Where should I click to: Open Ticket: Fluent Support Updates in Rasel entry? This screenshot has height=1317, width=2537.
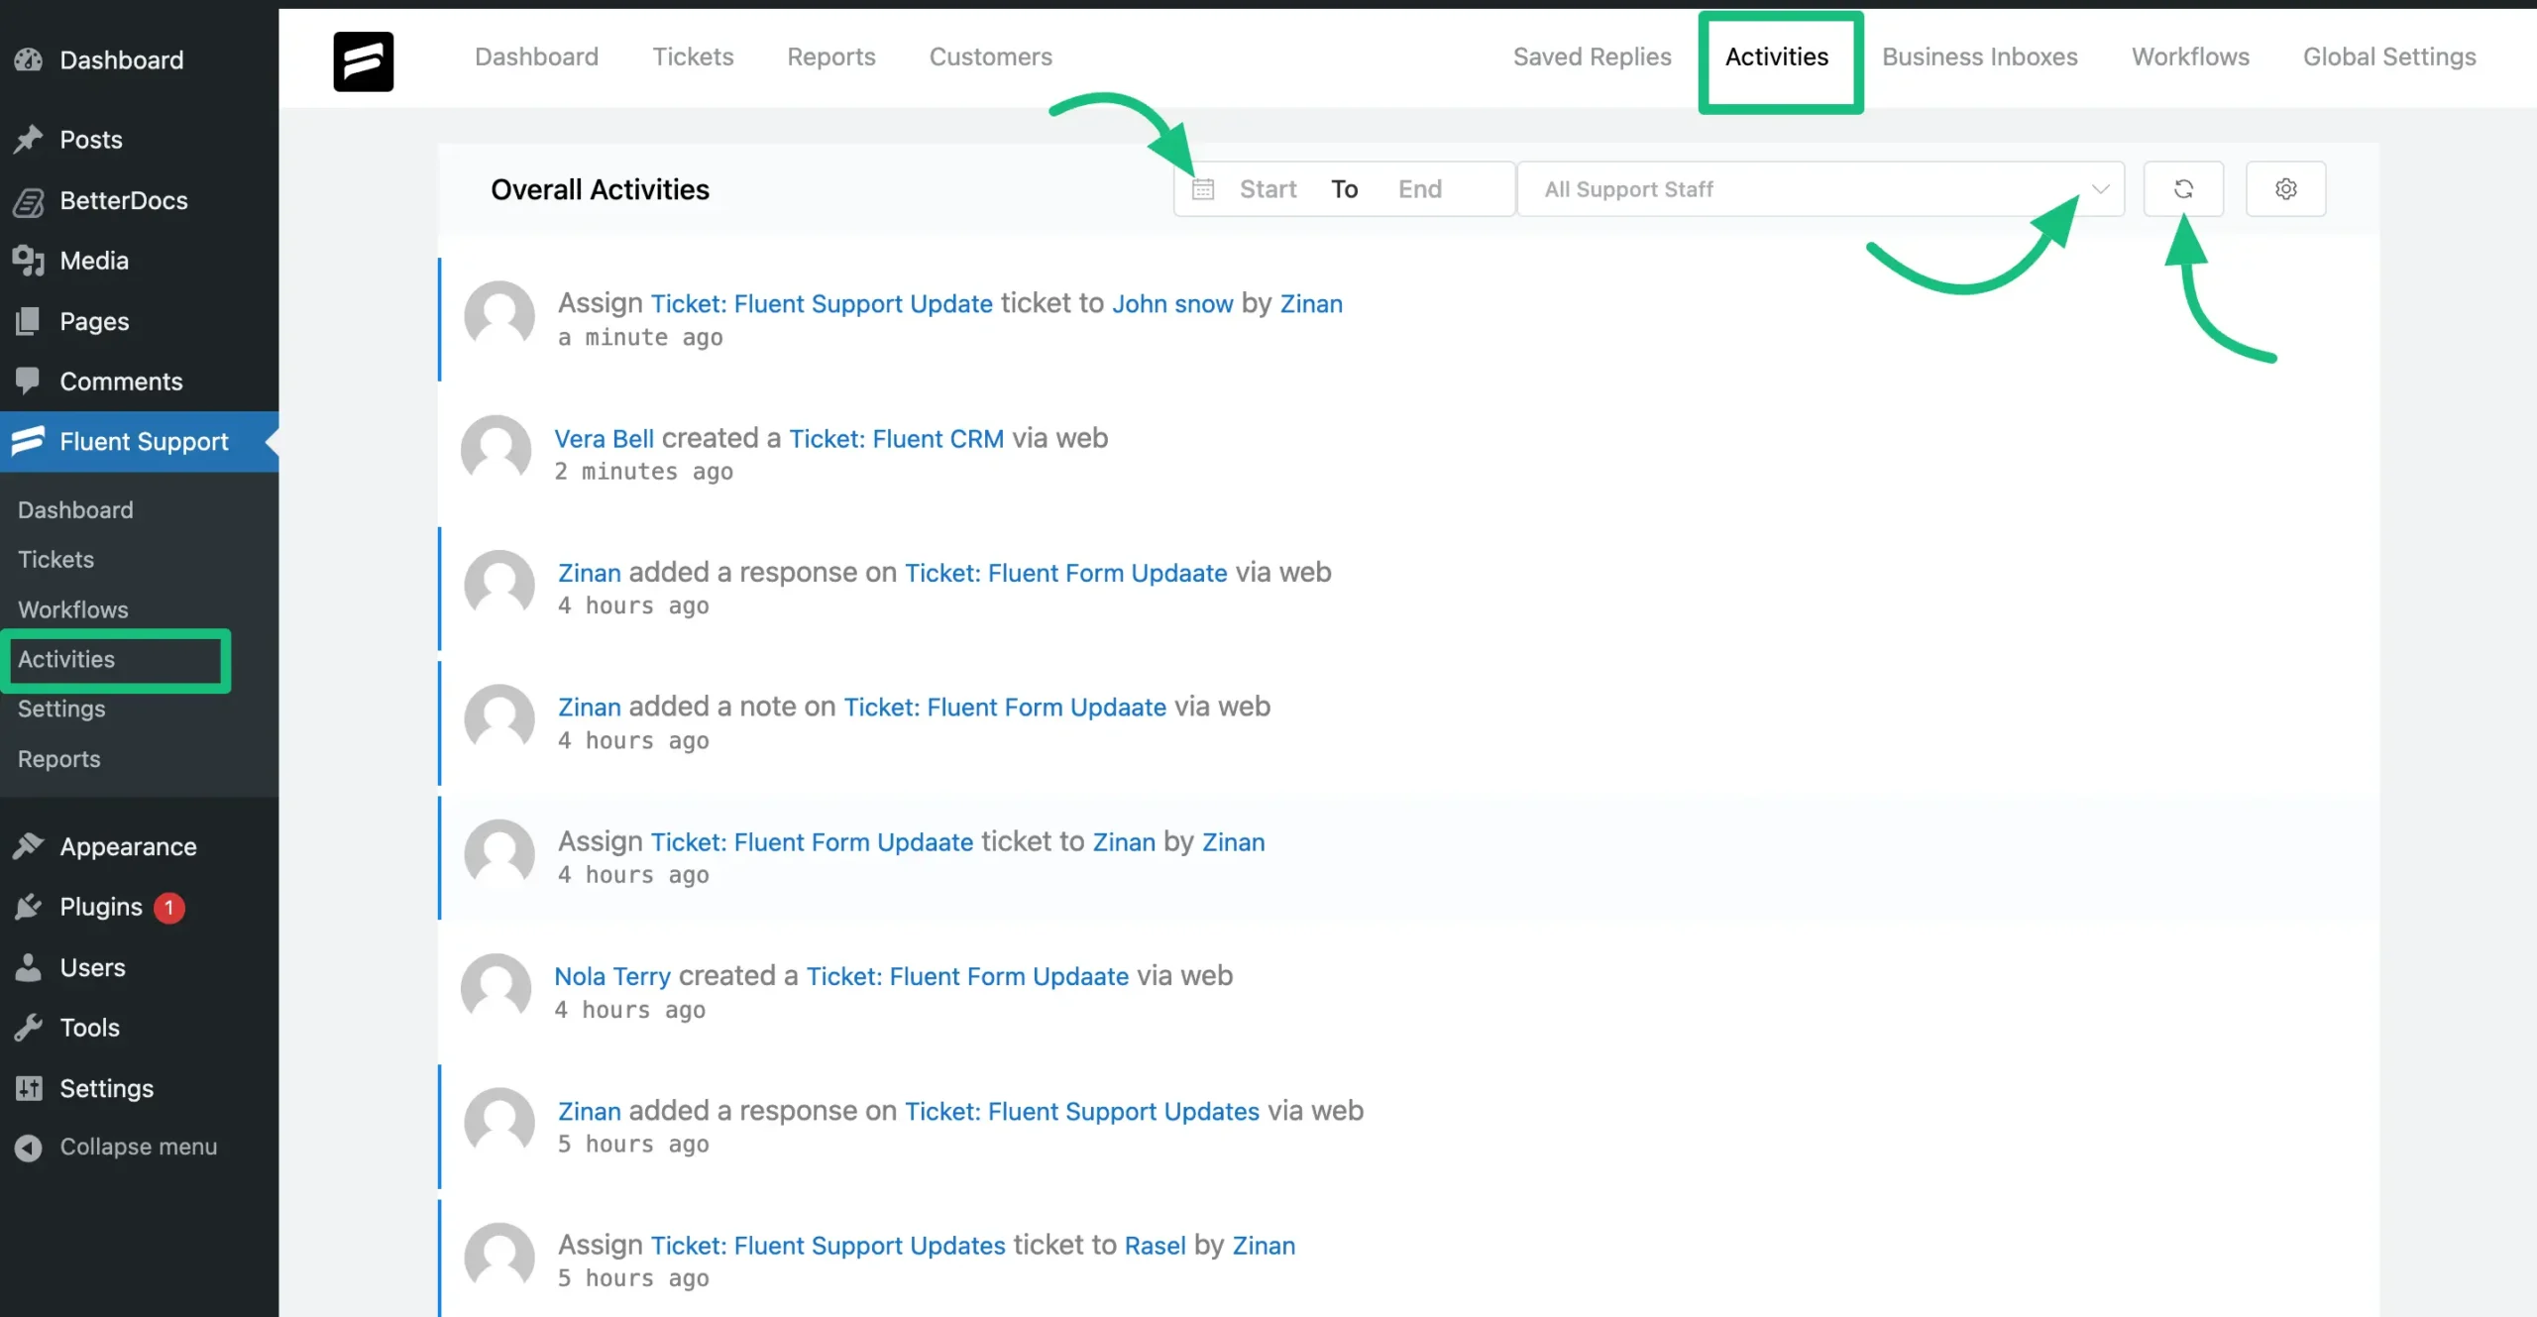[x=827, y=1245]
